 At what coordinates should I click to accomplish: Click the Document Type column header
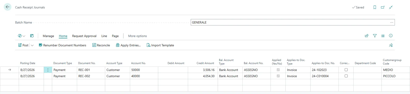tap(63, 63)
